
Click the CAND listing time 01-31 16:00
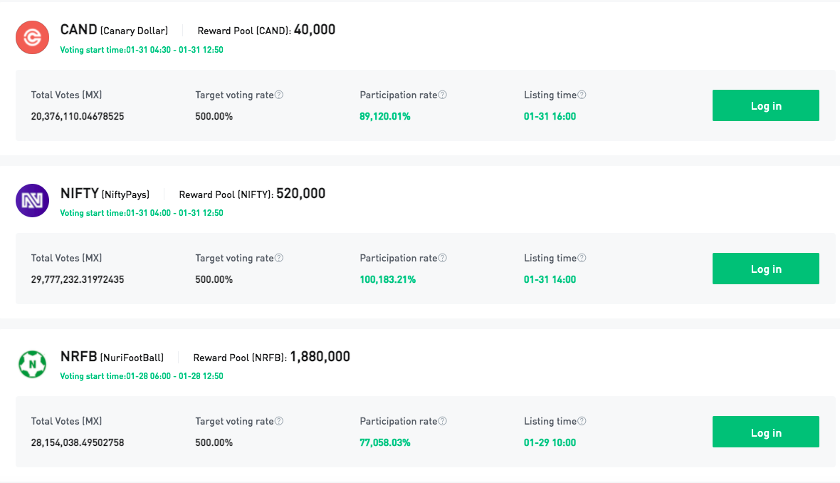coord(550,116)
